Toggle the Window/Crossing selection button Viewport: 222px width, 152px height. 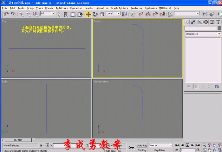pos(80,14)
